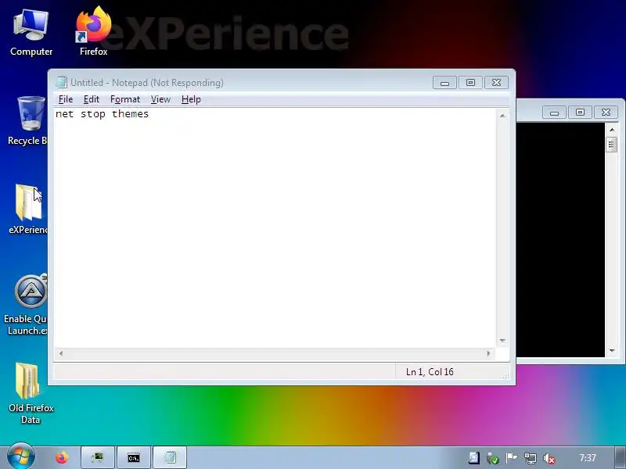Maximize the Notepad window

coord(471,83)
